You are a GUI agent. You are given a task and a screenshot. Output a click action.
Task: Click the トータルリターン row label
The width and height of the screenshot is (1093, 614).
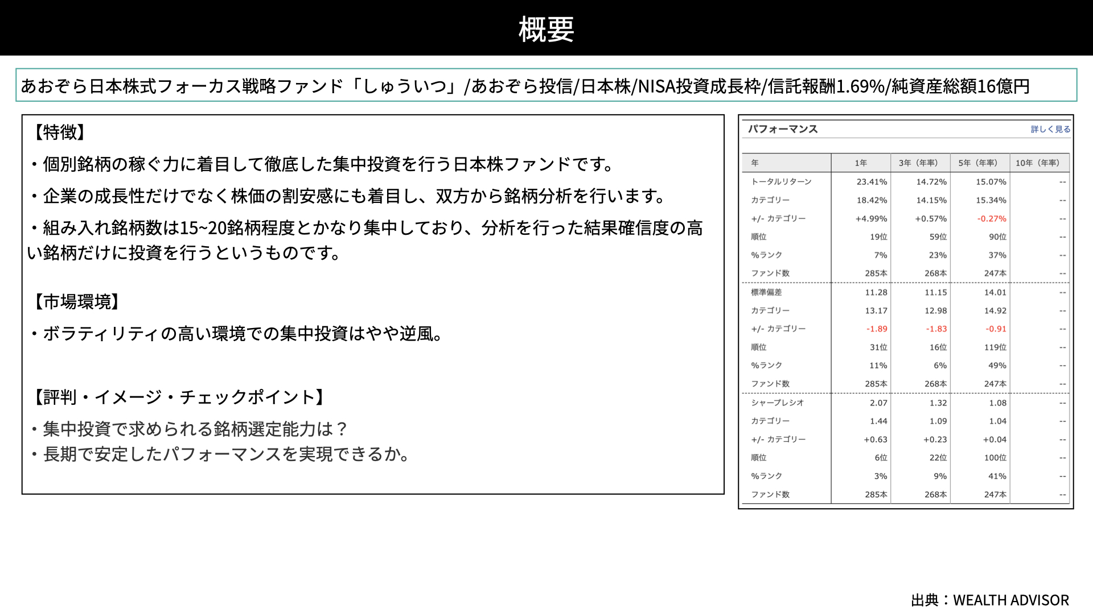(781, 182)
